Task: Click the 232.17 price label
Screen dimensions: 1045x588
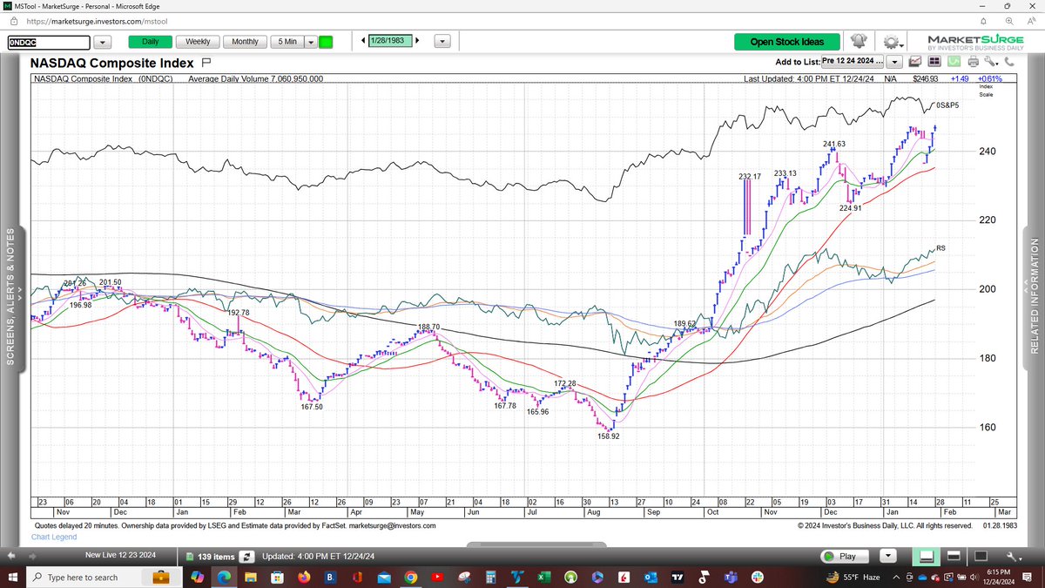Action: 750,177
